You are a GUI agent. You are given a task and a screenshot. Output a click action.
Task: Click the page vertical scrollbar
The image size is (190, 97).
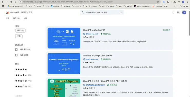tap(189, 23)
